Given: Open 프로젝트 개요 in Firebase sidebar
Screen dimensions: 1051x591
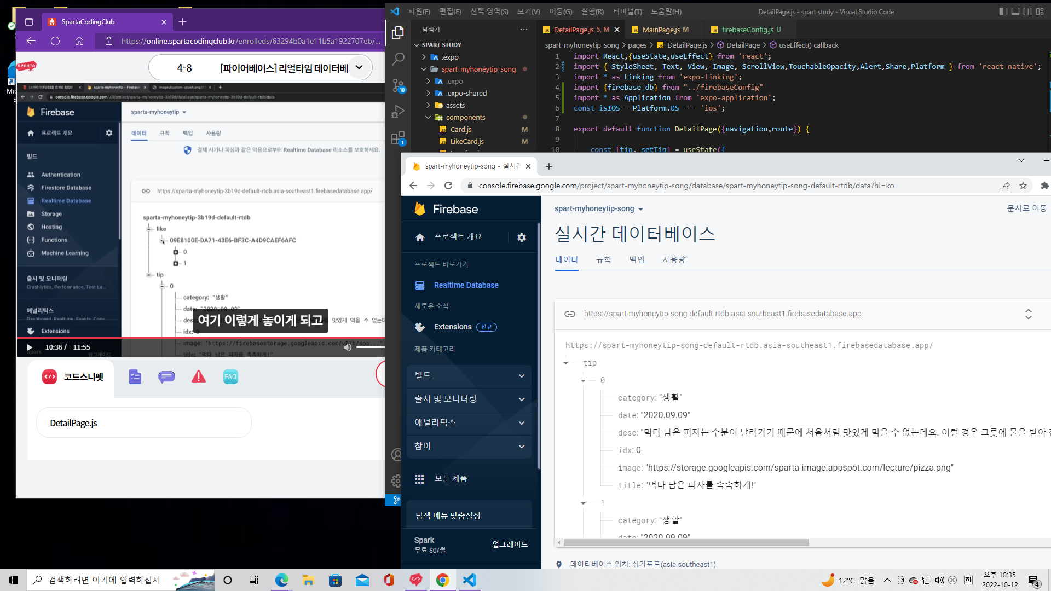Looking at the screenshot, I should pyautogui.click(x=458, y=237).
